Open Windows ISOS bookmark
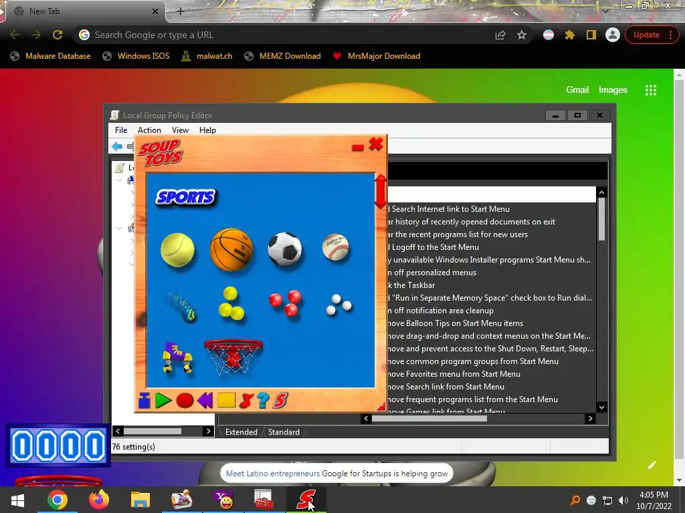This screenshot has height=513, width=685. point(136,56)
